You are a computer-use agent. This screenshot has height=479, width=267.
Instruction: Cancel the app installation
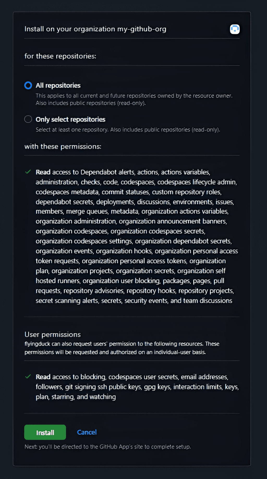click(x=87, y=432)
